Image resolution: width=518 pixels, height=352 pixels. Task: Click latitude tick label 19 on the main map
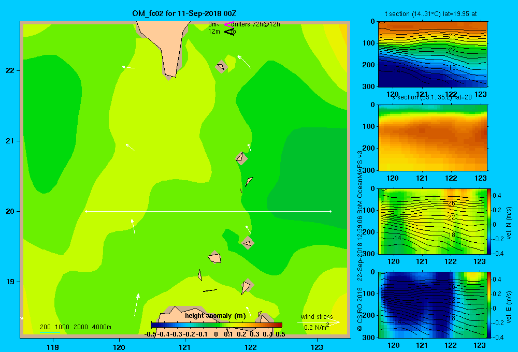(x=10, y=282)
